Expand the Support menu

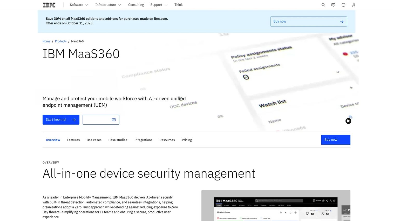point(159,5)
